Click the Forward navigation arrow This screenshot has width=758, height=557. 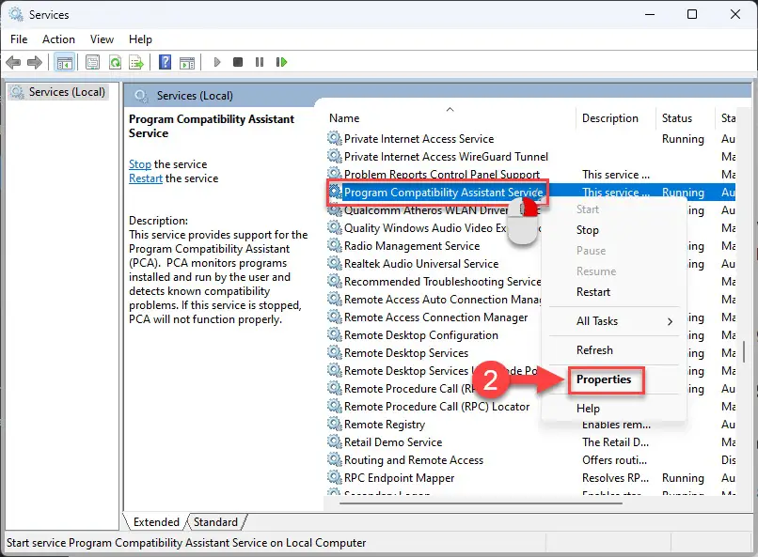click(x=36, y=62)
